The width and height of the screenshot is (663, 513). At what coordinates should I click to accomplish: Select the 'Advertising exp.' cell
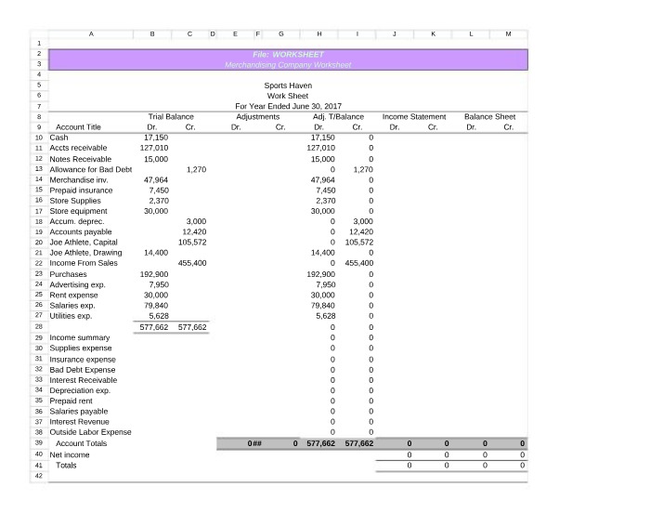[77, 285]
